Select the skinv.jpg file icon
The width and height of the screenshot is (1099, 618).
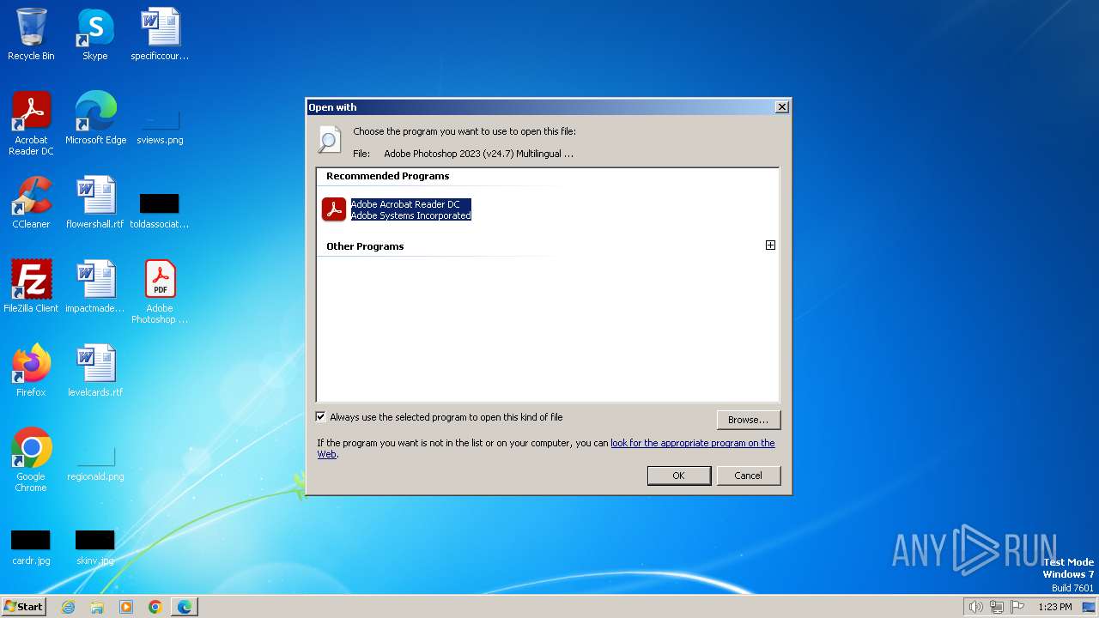[95, 548]
